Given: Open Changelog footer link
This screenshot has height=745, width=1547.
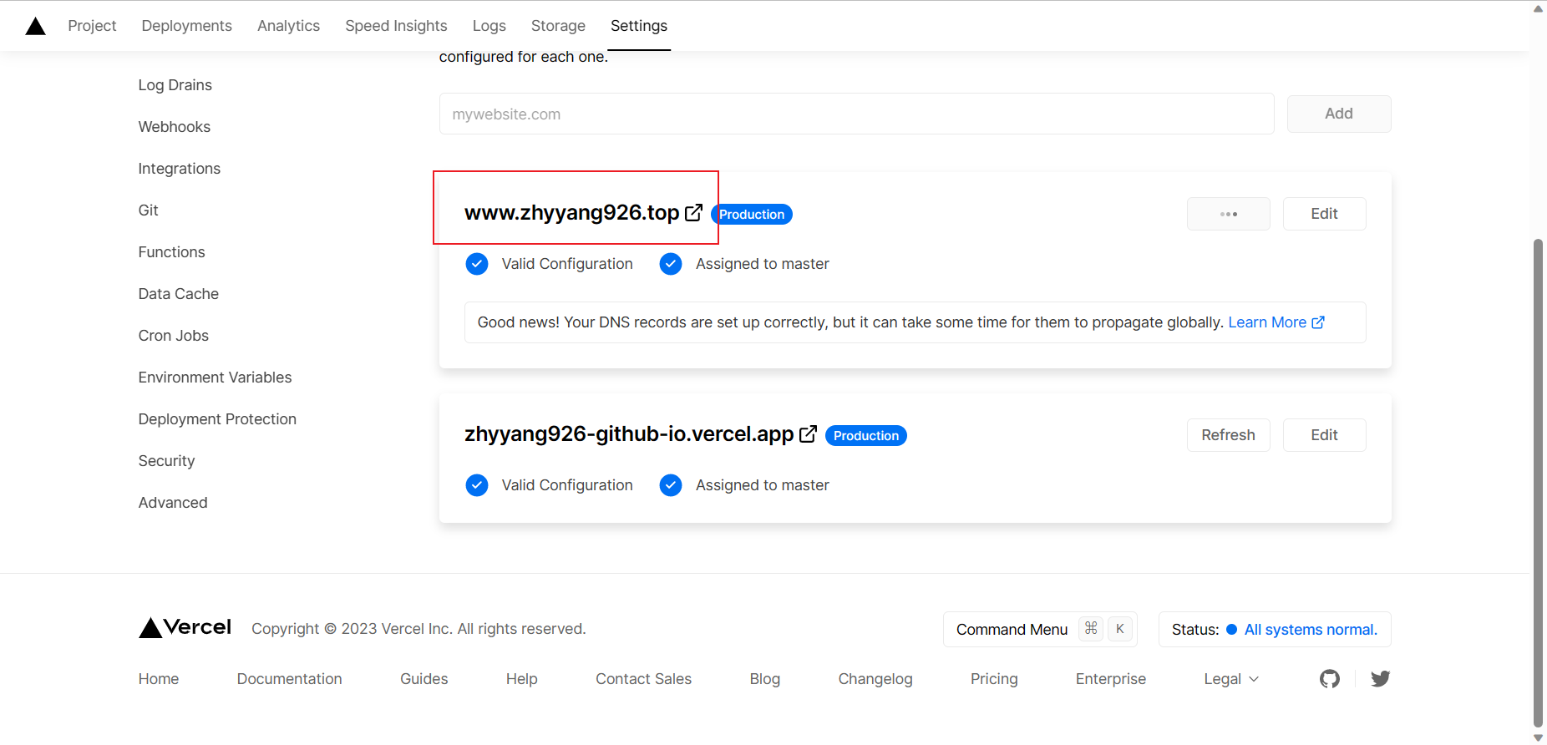Looking at the screenshot, I should click(x=875, y=679).
